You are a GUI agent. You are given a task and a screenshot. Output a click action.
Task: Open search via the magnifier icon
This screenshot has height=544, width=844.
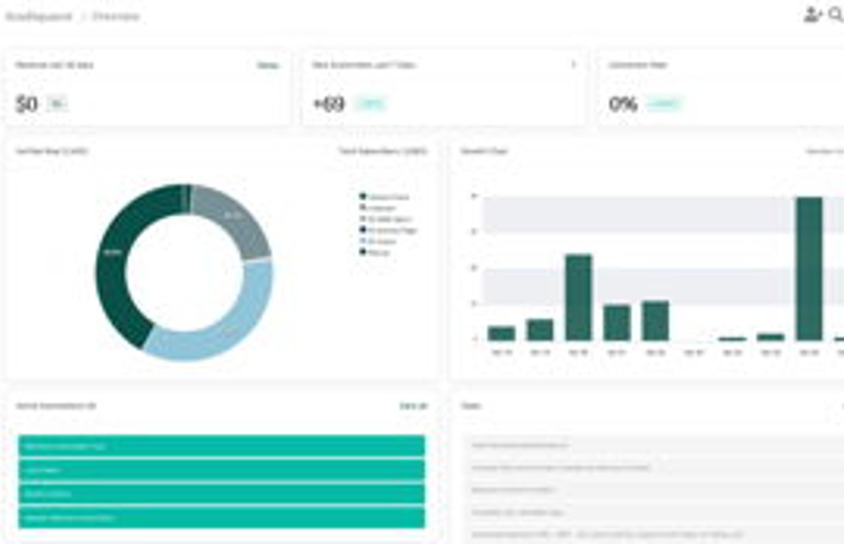point(836,15)
